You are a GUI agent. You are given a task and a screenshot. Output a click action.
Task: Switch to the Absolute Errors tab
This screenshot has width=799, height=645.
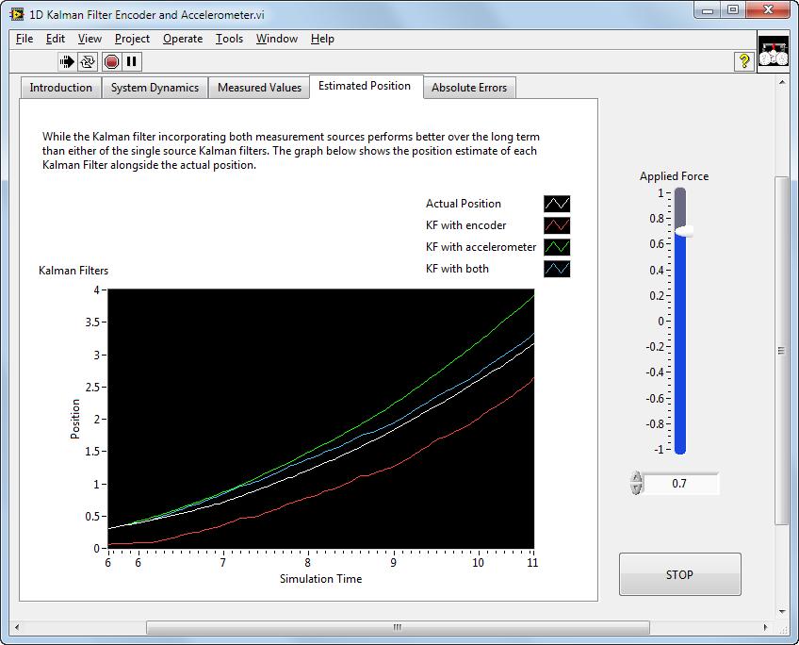[x=469, y=88]
